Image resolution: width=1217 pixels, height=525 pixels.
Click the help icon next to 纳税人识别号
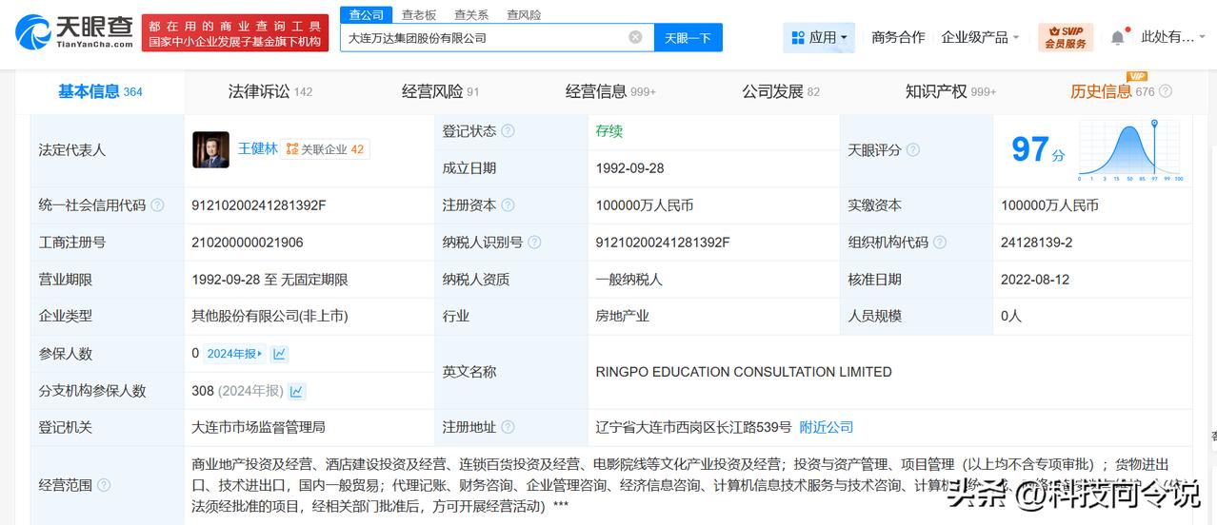(x=535, y=243)
